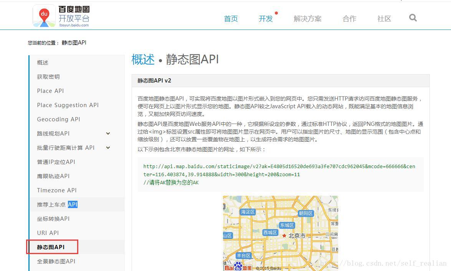The height and width of the screenshot is (271, 451).
Task: Click the 概述 heading link
Action: pyautogui.click(x=143, y=59)
